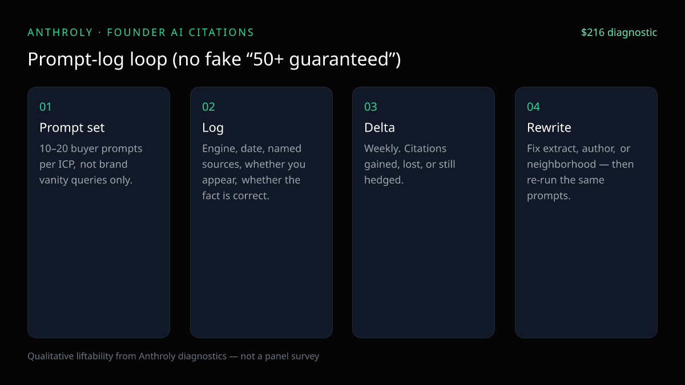Select the Prompt set card title

tap(72, 127)
